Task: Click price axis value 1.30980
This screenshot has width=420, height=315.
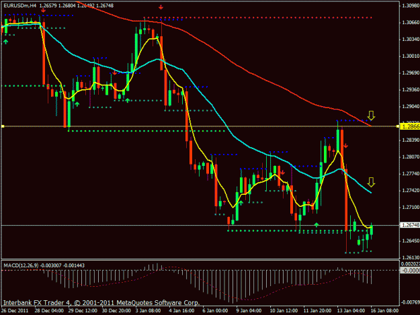Action: point(411,5)
